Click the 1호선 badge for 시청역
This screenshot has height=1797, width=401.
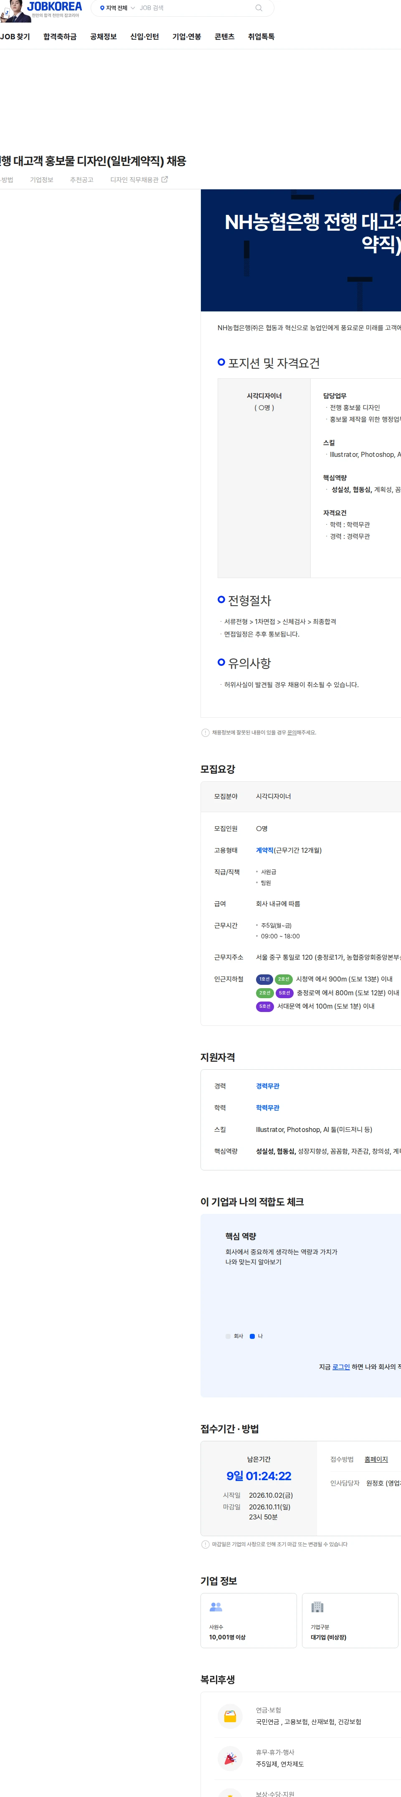[264, 979]
